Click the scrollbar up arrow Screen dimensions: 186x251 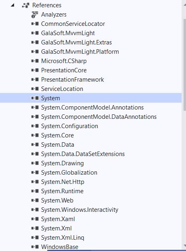[184, 5]
